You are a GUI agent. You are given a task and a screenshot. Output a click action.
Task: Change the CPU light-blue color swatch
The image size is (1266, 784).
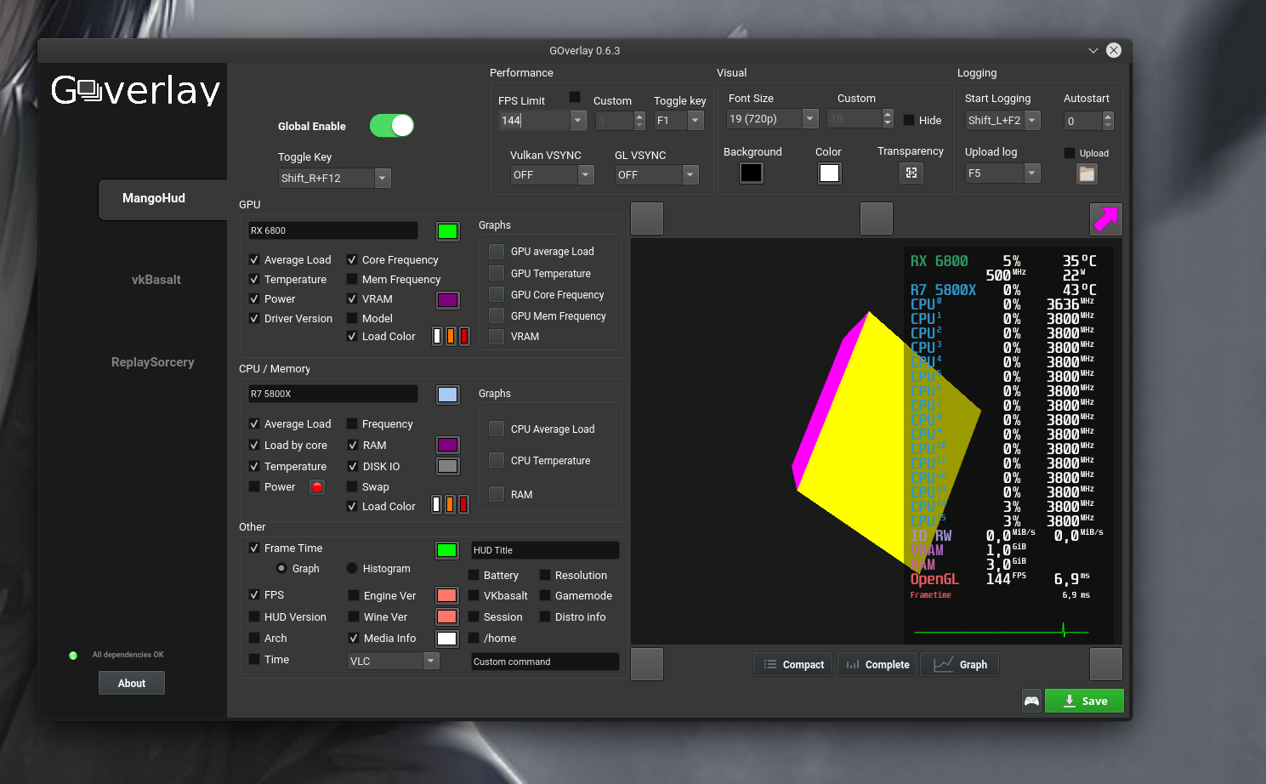447,395
